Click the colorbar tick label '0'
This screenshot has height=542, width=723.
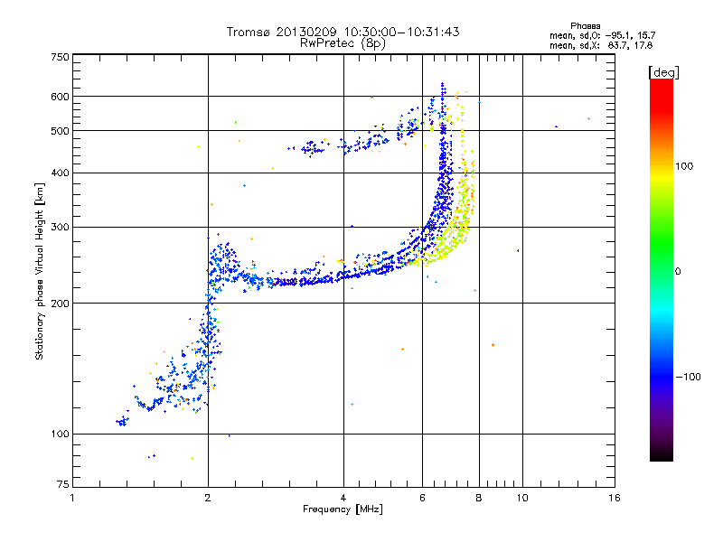coord(678,272)
